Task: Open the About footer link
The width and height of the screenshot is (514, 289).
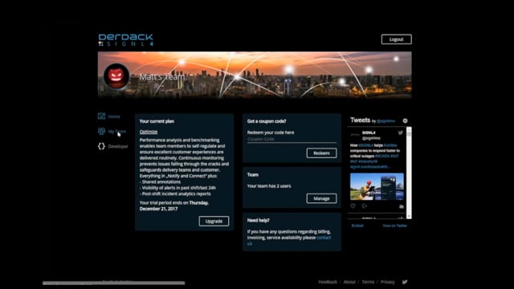Action: coord(349,282)
